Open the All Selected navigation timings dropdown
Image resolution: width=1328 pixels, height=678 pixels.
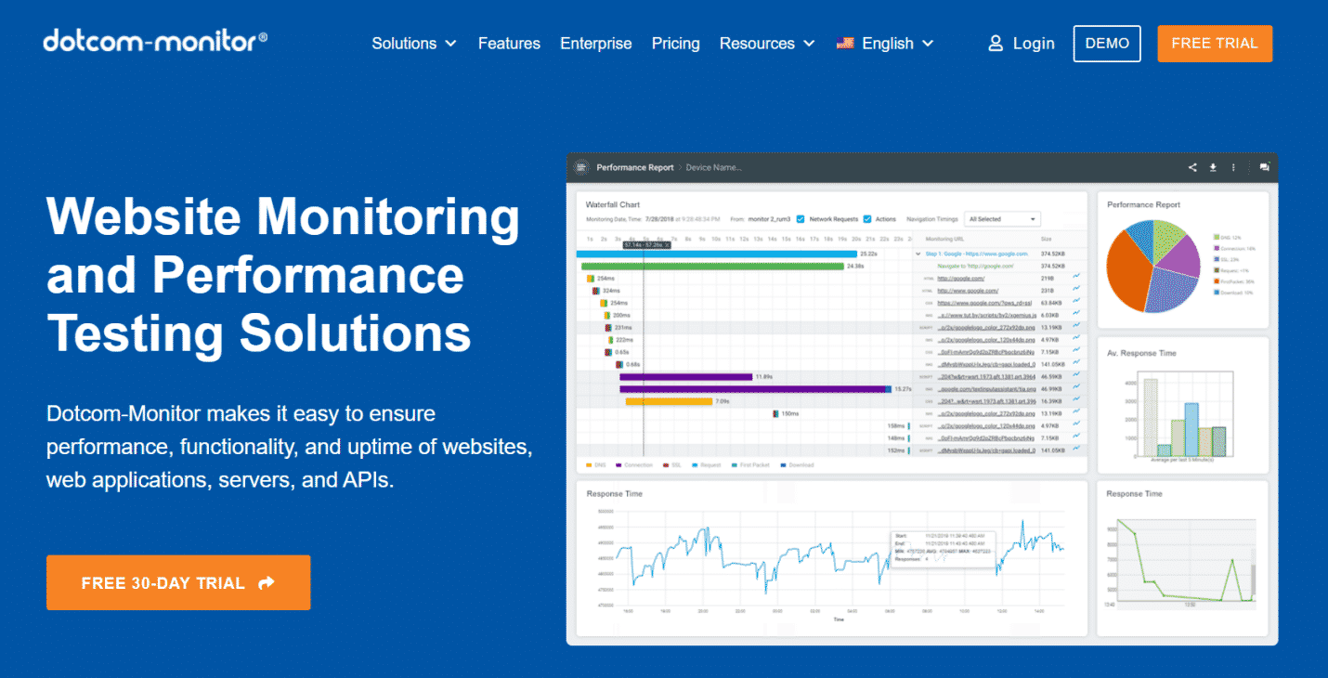click(x=1003, y=218)
